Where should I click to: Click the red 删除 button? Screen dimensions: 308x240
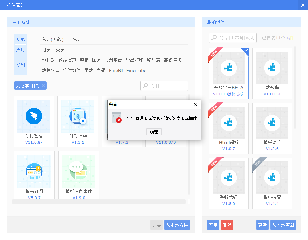pos(227,225)
